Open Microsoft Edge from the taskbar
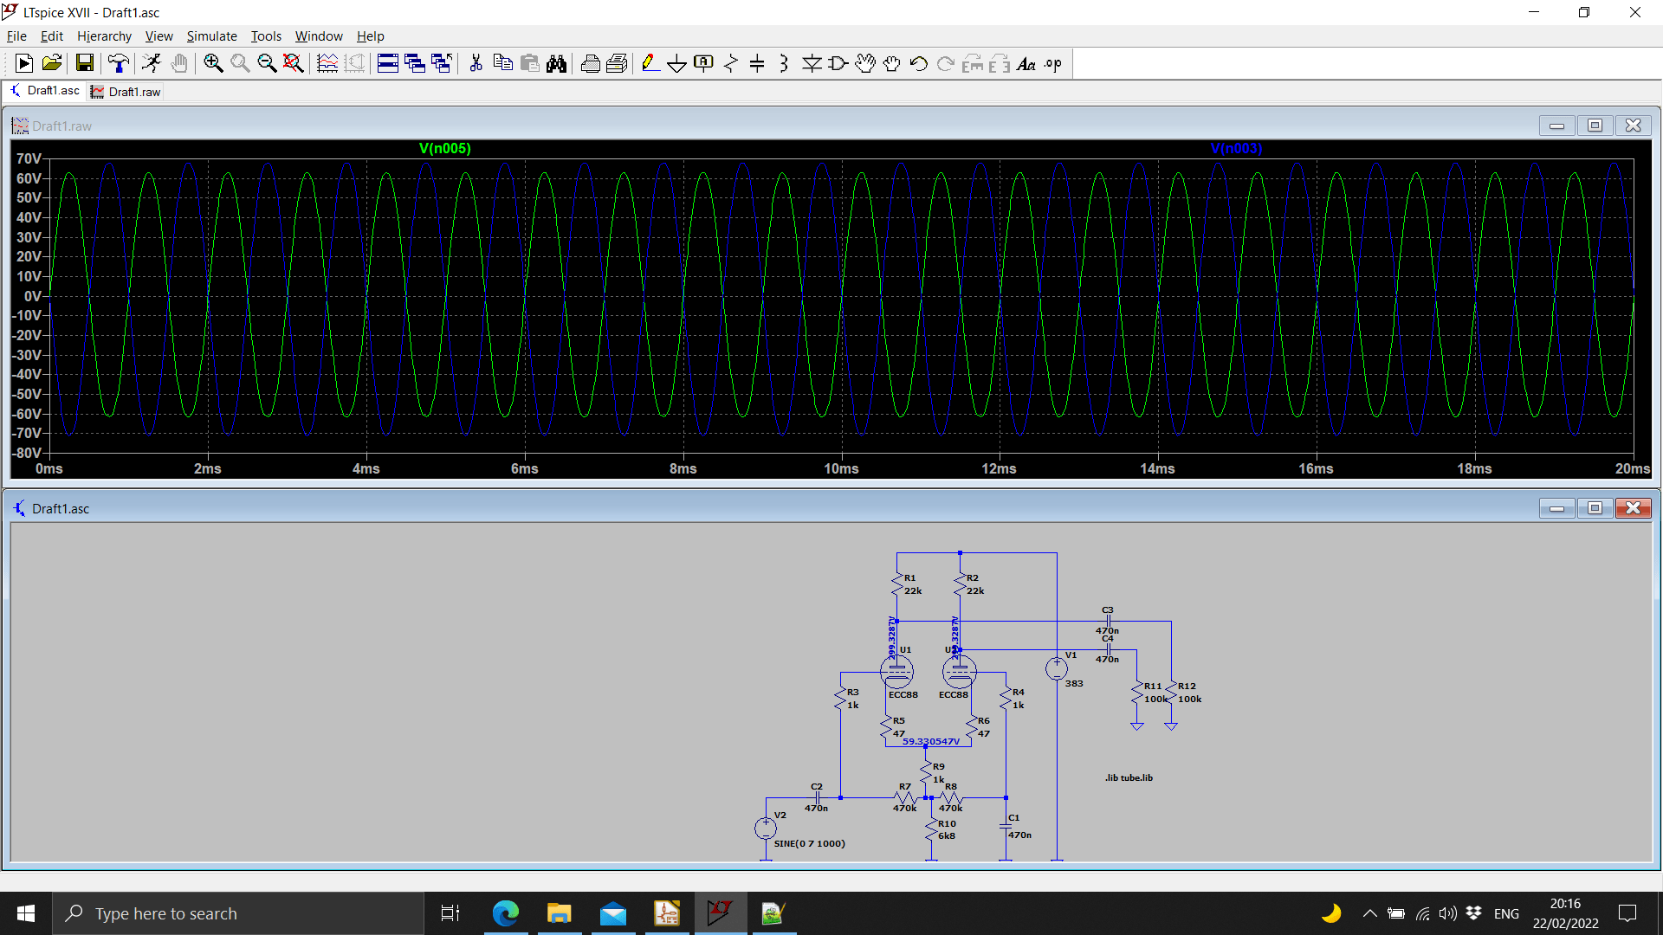The image size is (1663, 935). click(x=506, y=913)
